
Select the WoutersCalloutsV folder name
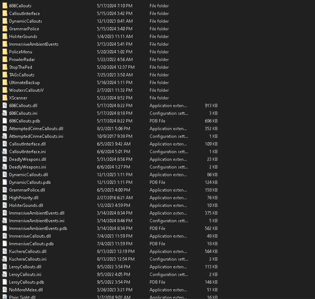click(x=26, y=90)
